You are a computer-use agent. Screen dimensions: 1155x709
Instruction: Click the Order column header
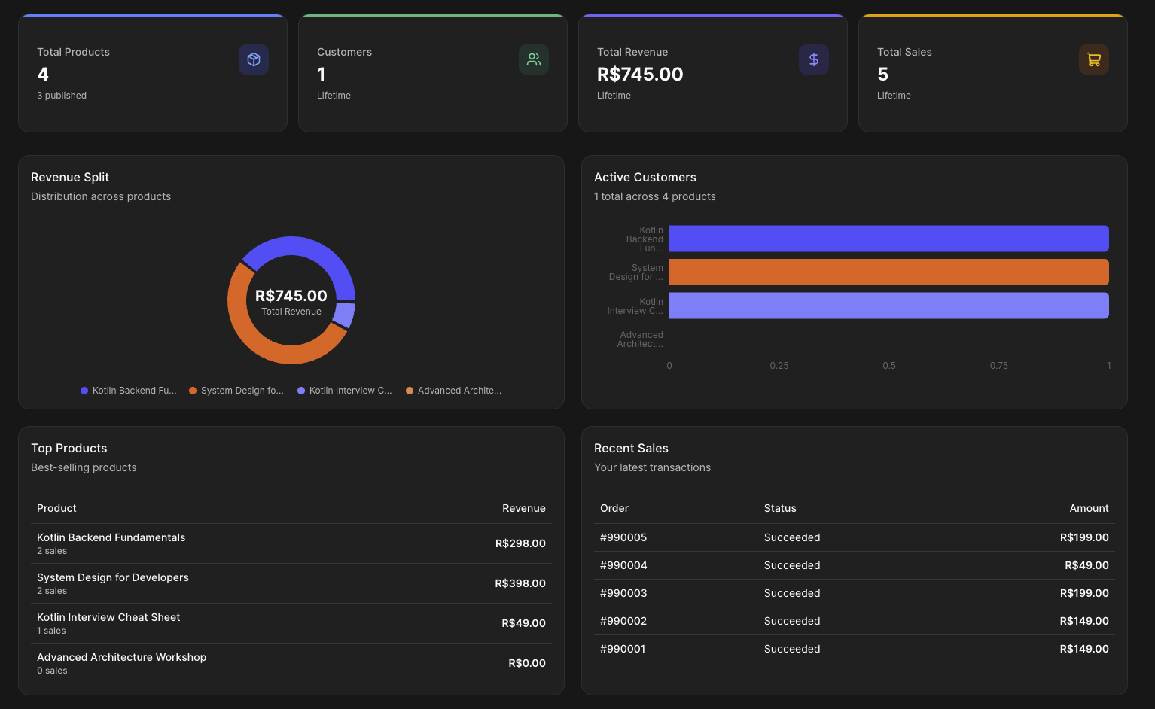(614, 508)
